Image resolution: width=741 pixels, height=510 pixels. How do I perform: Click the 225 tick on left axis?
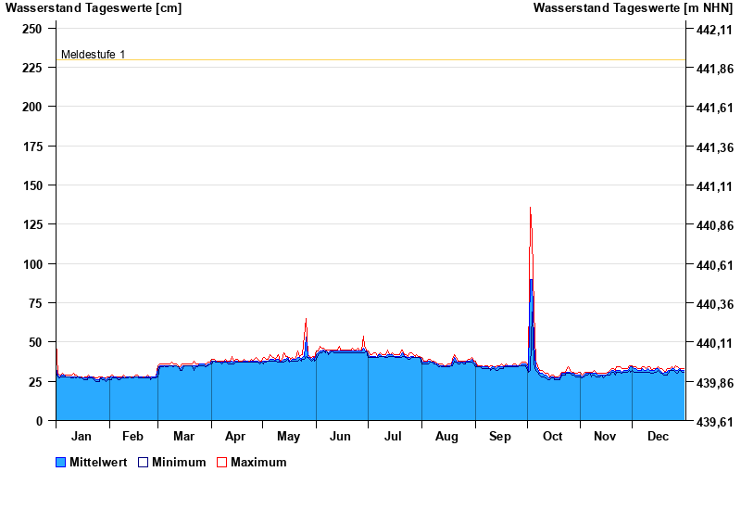click(32, 68)
